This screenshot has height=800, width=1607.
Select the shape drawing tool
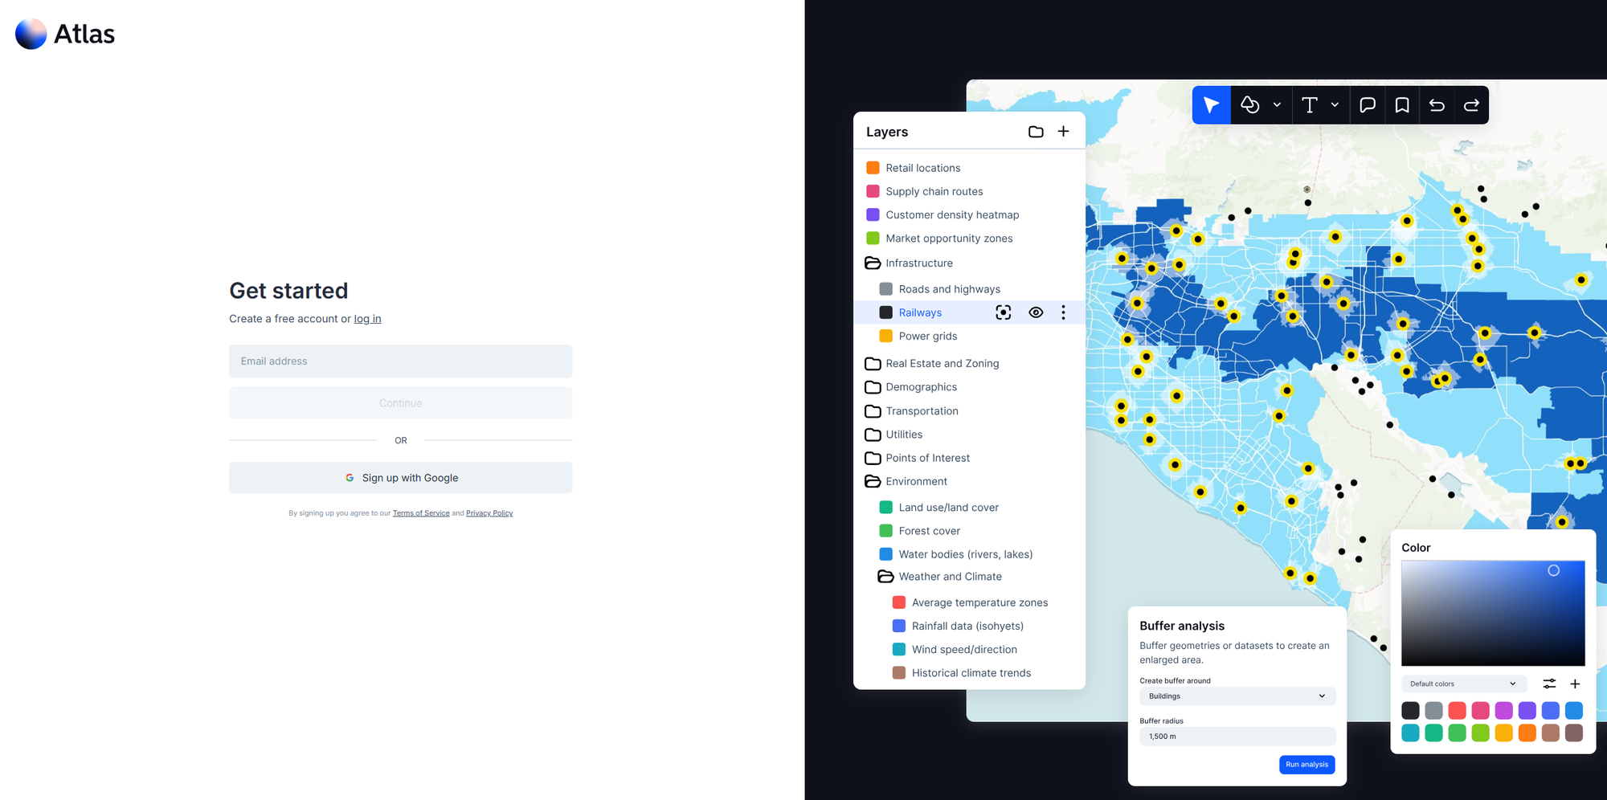(1250, 105)
